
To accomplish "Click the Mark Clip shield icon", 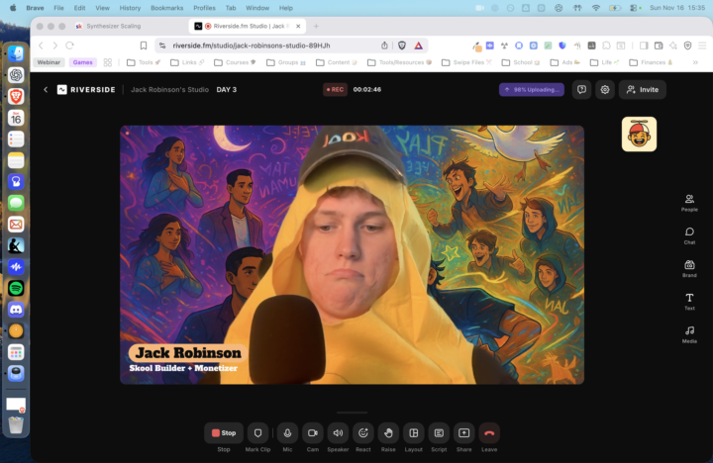I will pyautogui.click(x=258, y=432).
